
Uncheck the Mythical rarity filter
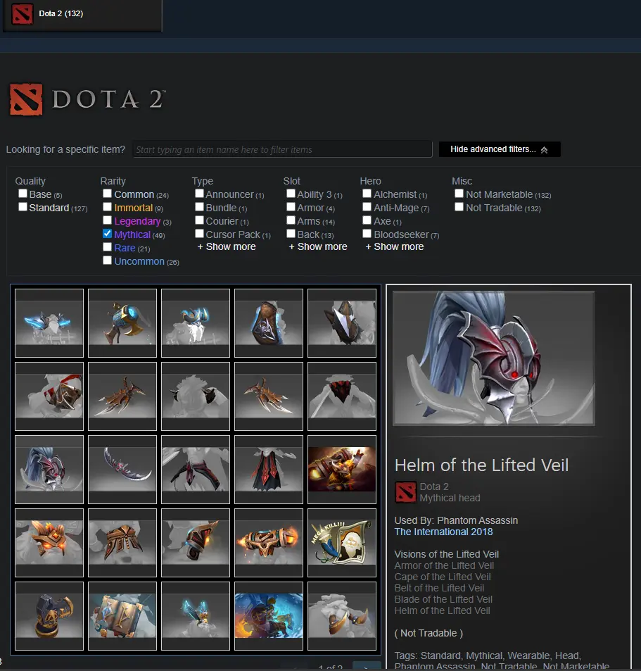[x=107, y=234]
